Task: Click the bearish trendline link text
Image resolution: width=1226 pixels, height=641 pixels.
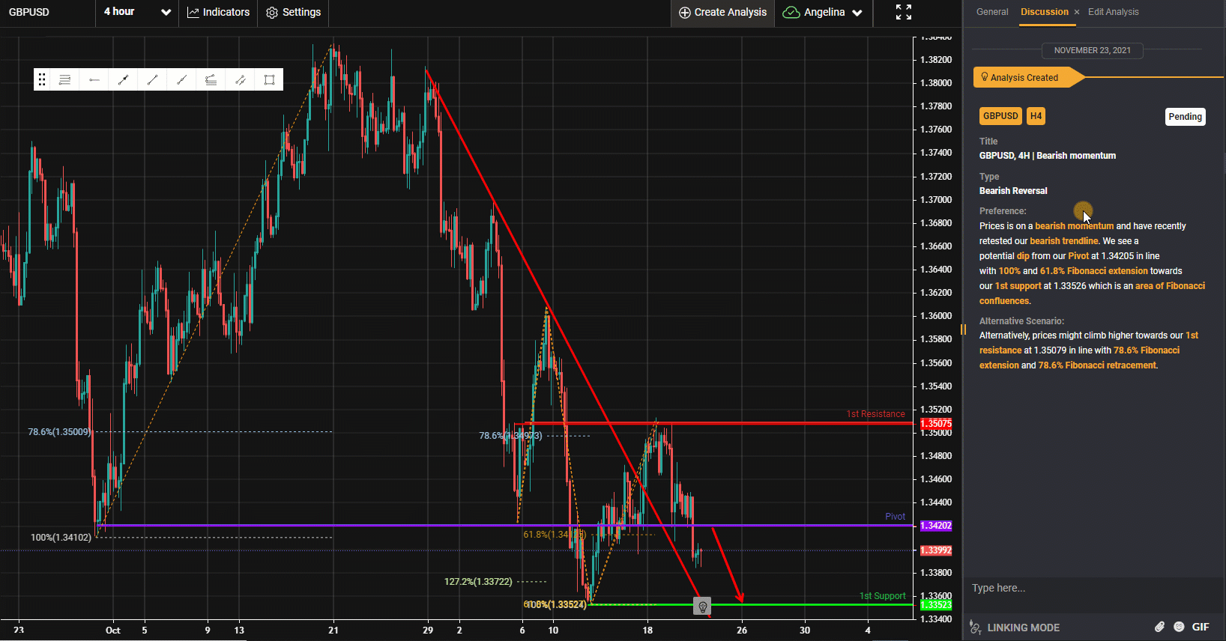Action: 1064,241
